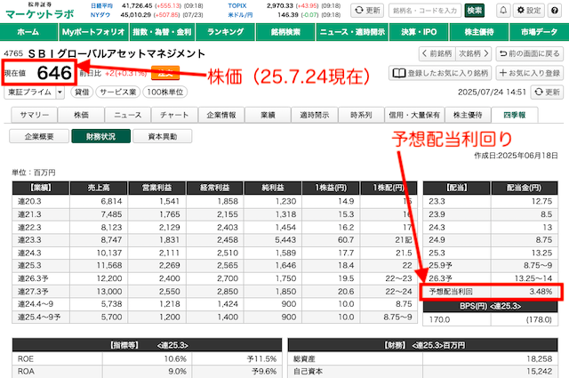Click the 更新 refresh button in header
This screenshot has height=378, width=569.
(x=367, y=10)
